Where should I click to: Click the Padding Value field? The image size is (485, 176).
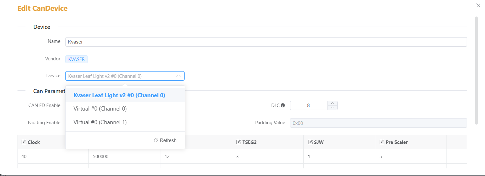tap(378, 123)
